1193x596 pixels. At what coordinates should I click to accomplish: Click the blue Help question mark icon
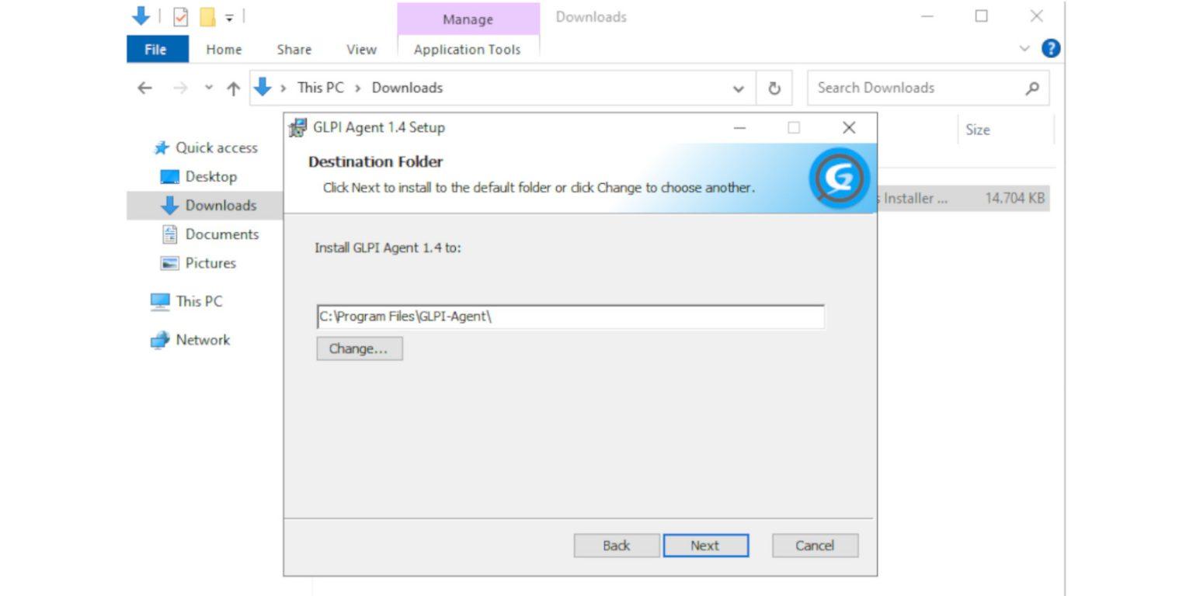[1050, 48]
